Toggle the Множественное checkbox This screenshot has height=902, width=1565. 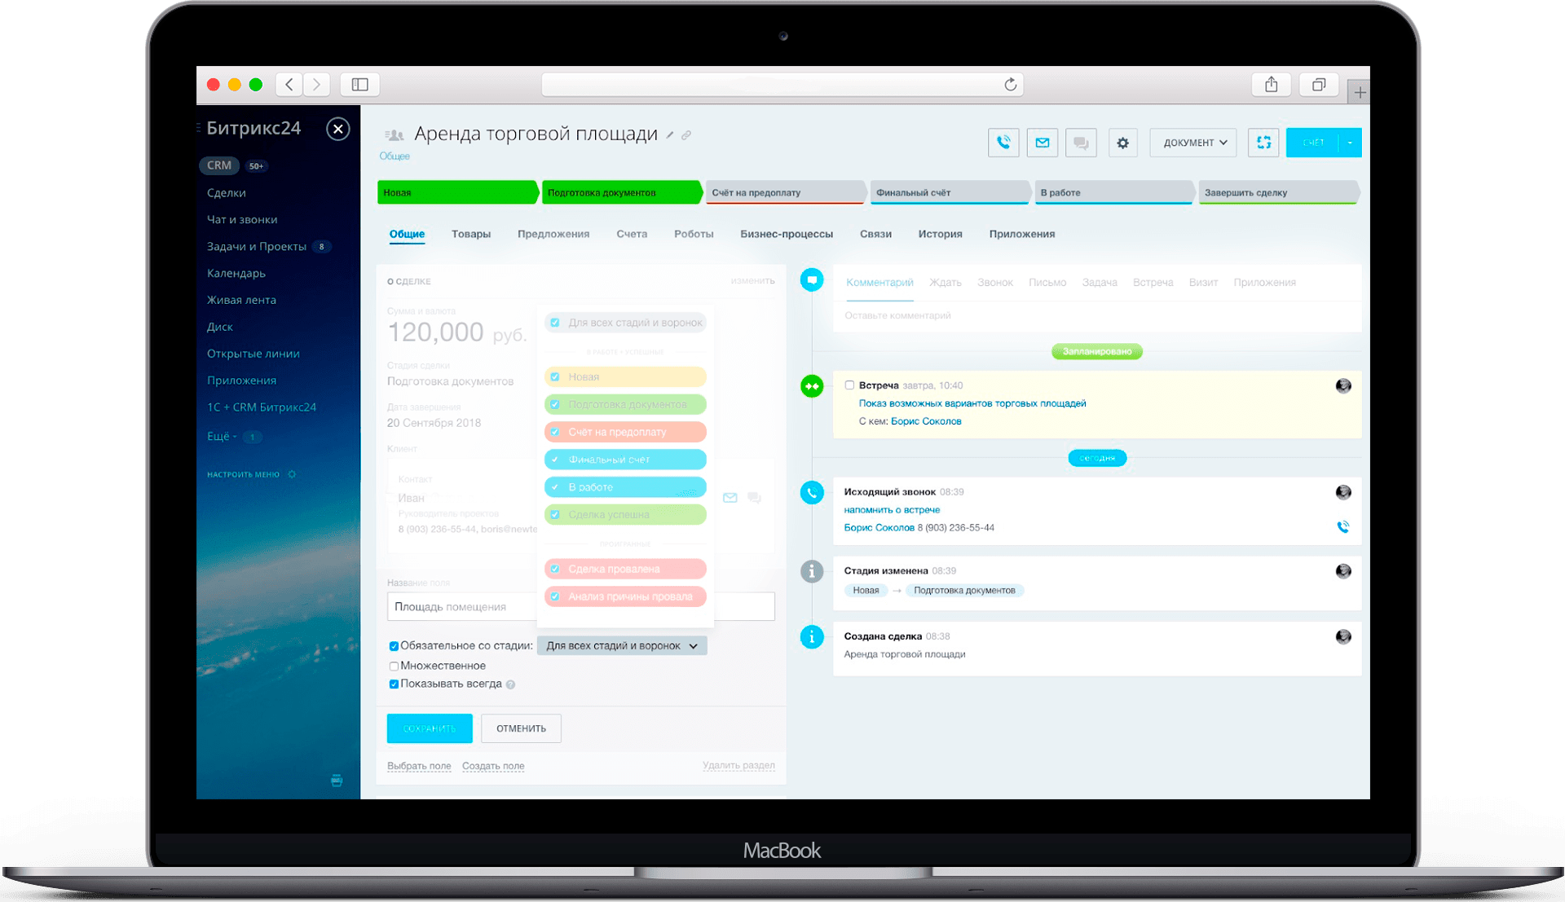click(x=392, y=666)
